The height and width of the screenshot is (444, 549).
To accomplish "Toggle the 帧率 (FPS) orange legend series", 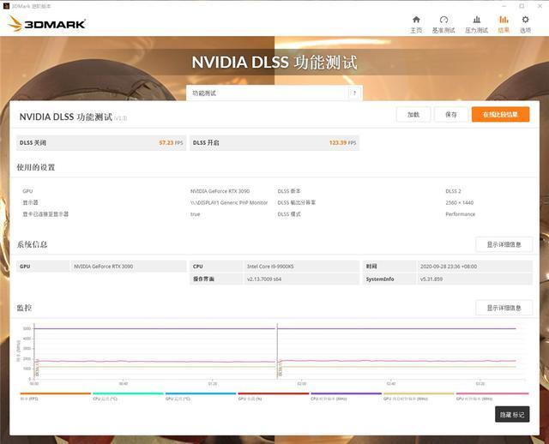I will (55, 396).
